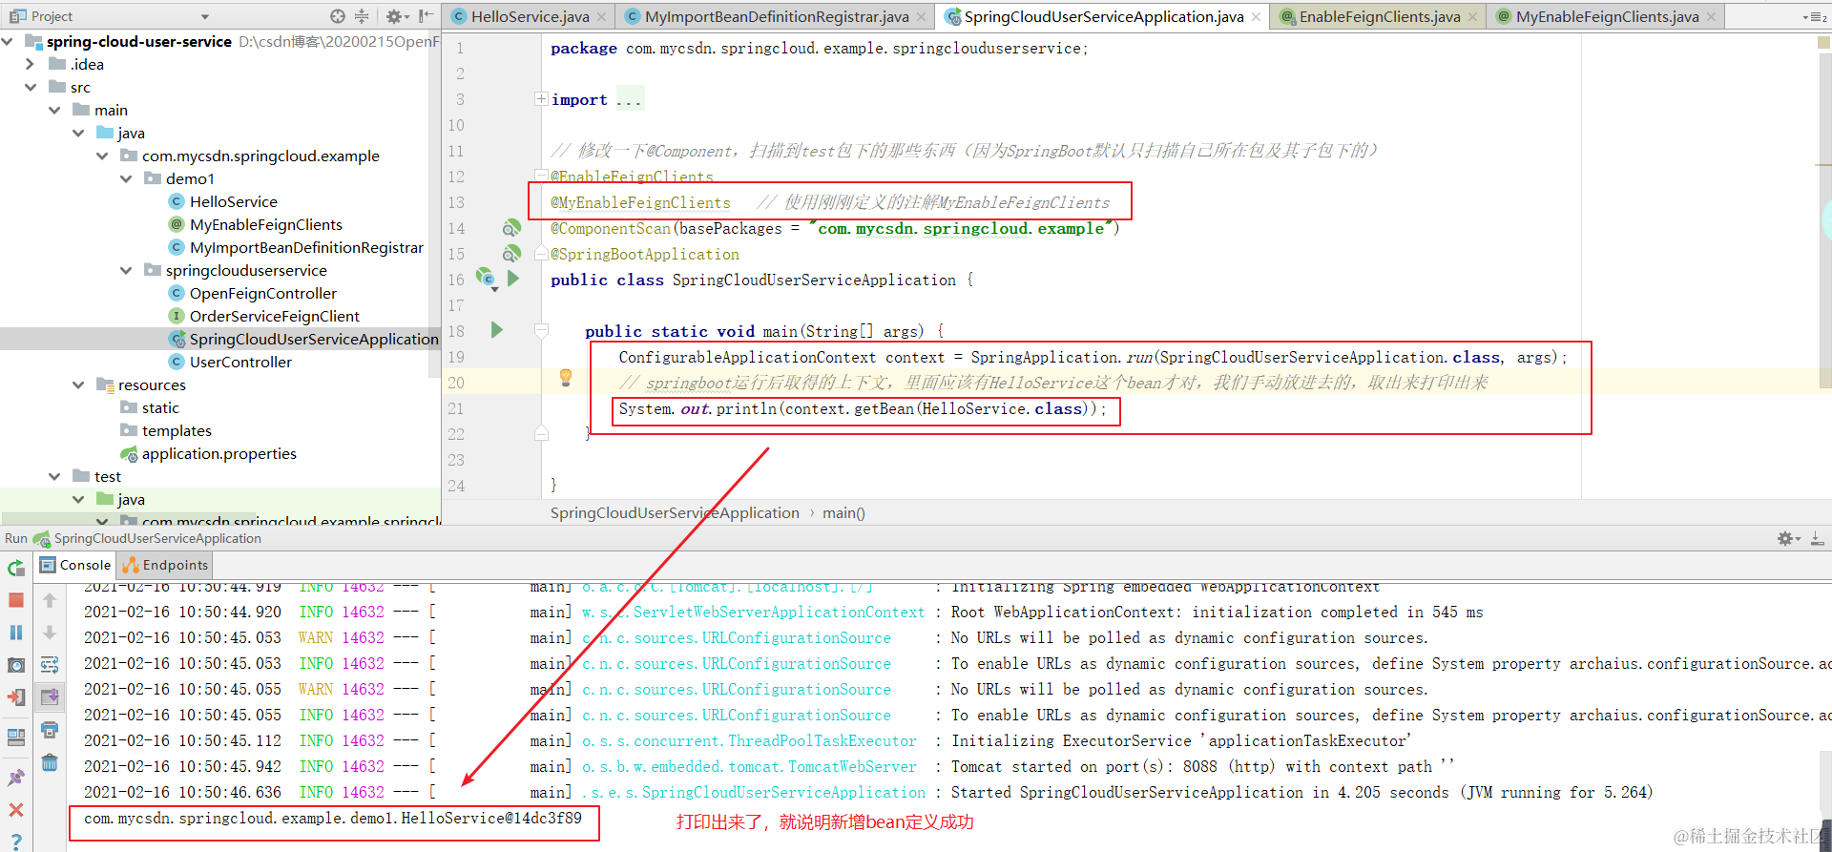The width and height of the screenshot is (1832, 852).
Task: Toggle scroll to end of console
Action: [50, 697]
